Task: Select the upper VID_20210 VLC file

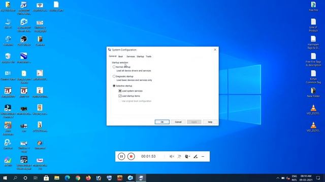Action: pos(313,110)
